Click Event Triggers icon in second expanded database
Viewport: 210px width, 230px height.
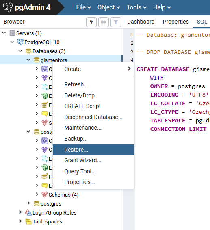pyautogui.click(x=45, y=159)
